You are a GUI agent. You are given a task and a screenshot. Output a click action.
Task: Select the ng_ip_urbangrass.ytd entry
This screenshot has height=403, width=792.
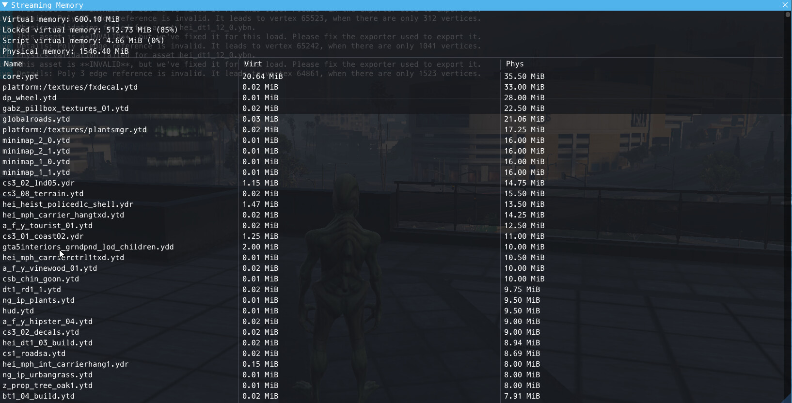[x=48, y=375]
